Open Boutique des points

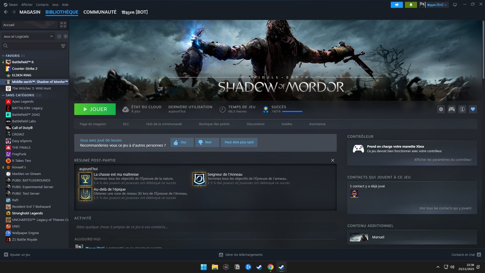214,124
